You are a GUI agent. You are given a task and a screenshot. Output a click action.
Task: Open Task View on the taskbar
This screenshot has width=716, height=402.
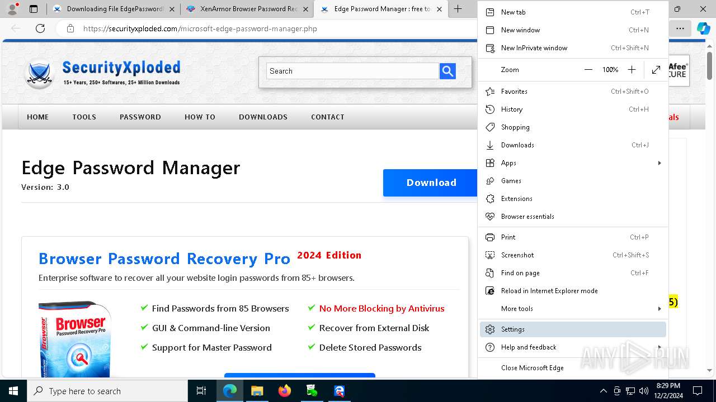tap(201, 391)
